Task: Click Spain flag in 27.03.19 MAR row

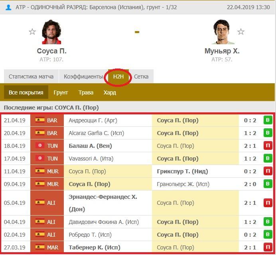Action: point(40,247)
